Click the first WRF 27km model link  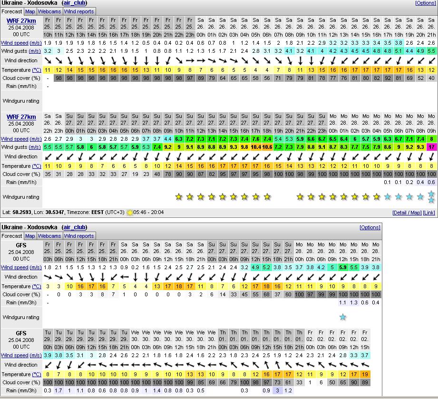pos(21,21)
